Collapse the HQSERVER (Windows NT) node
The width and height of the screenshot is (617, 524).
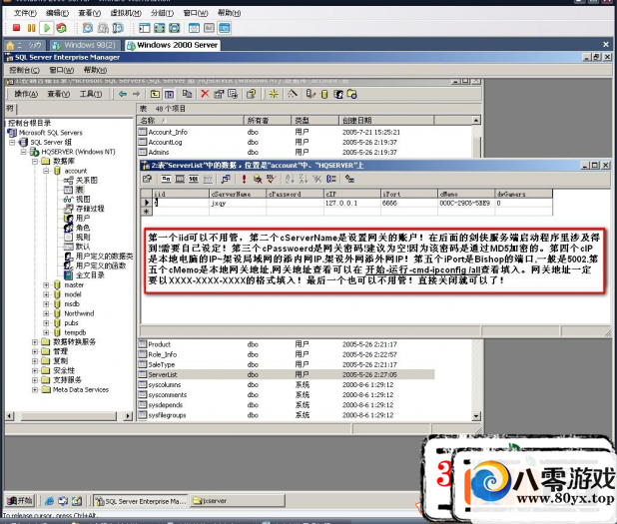click(23, 152)
